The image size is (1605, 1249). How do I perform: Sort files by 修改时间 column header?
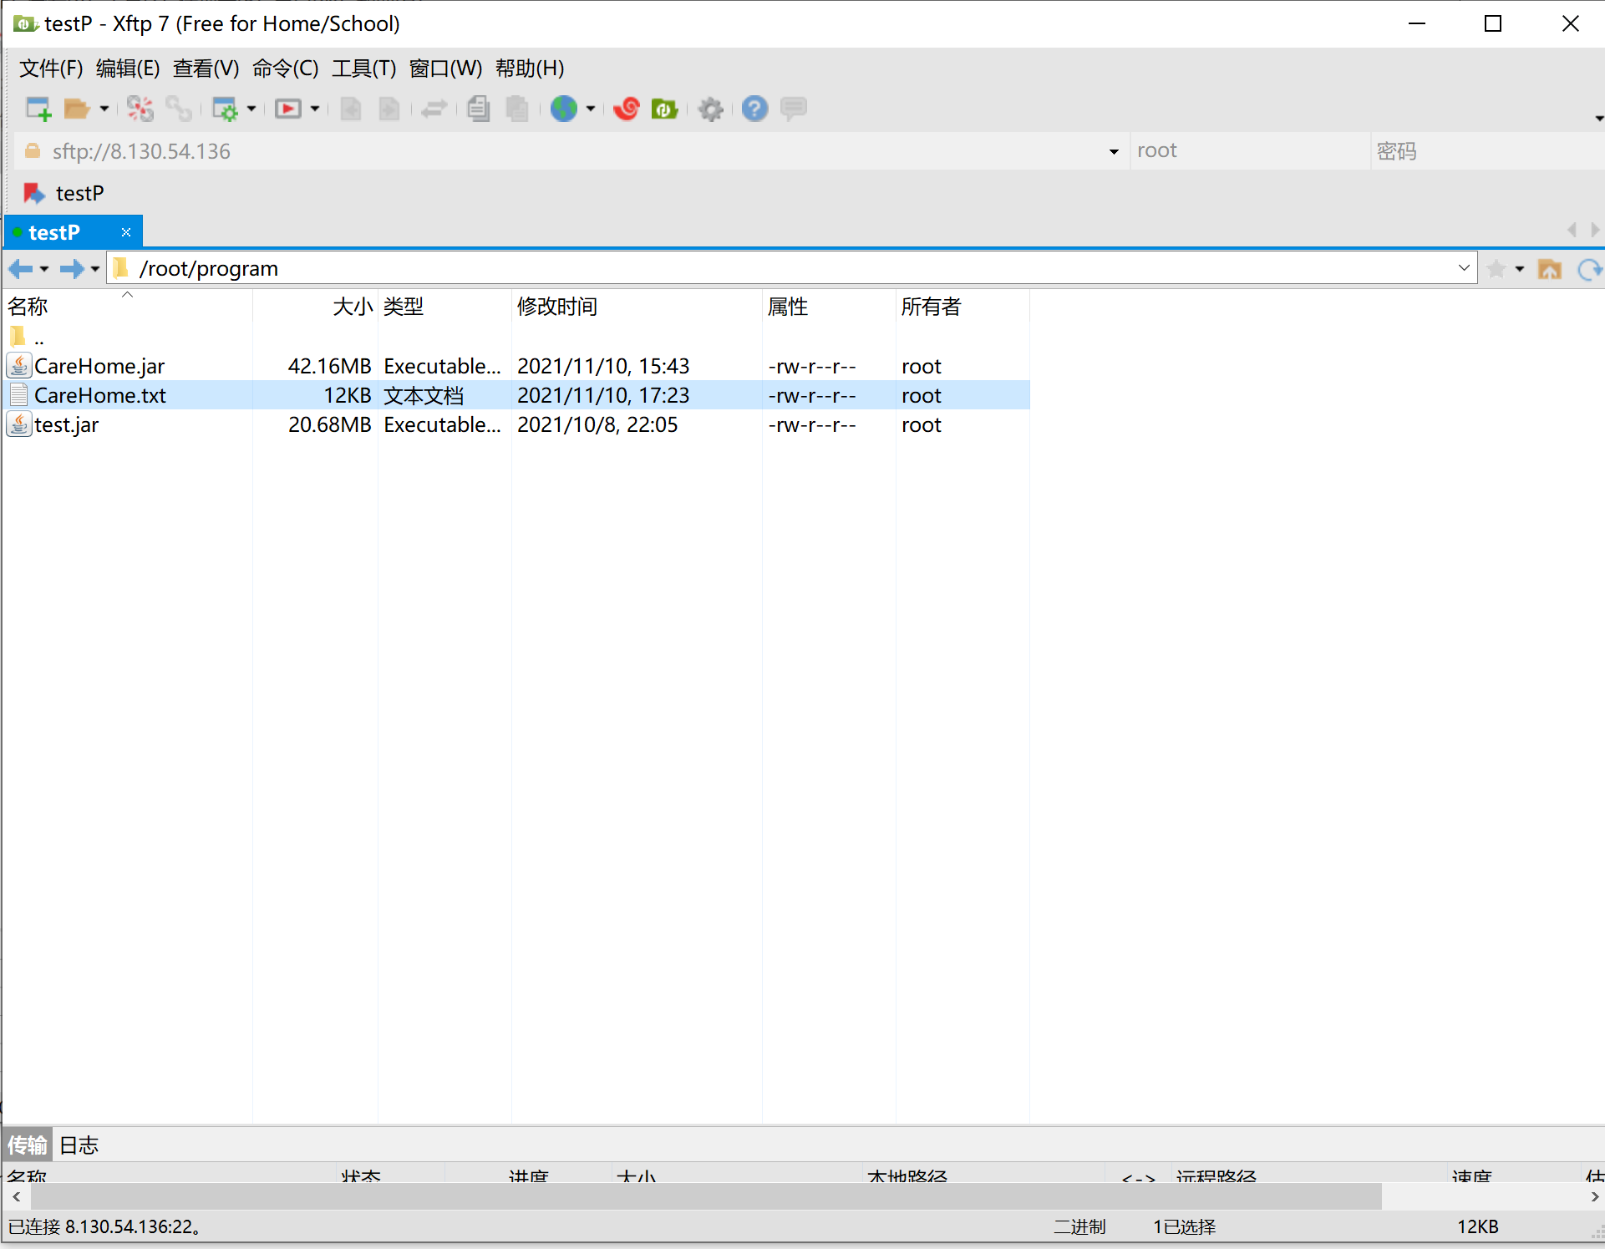pos(557,307)
